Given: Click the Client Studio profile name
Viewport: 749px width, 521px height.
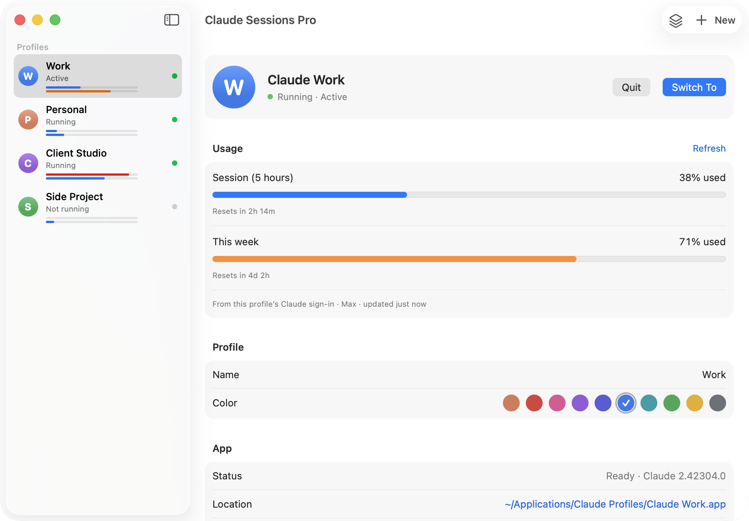Looking at the screenshot, I should [76, 153].
